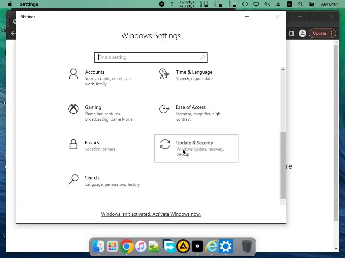Open the Accounts settings person icon
Screen dimensions: 345x258
pyautogui.click(x=73, y=74)
